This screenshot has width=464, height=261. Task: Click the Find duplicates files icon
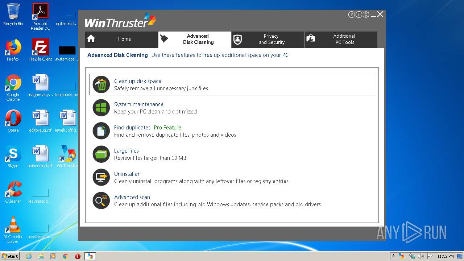click(101, 131)
